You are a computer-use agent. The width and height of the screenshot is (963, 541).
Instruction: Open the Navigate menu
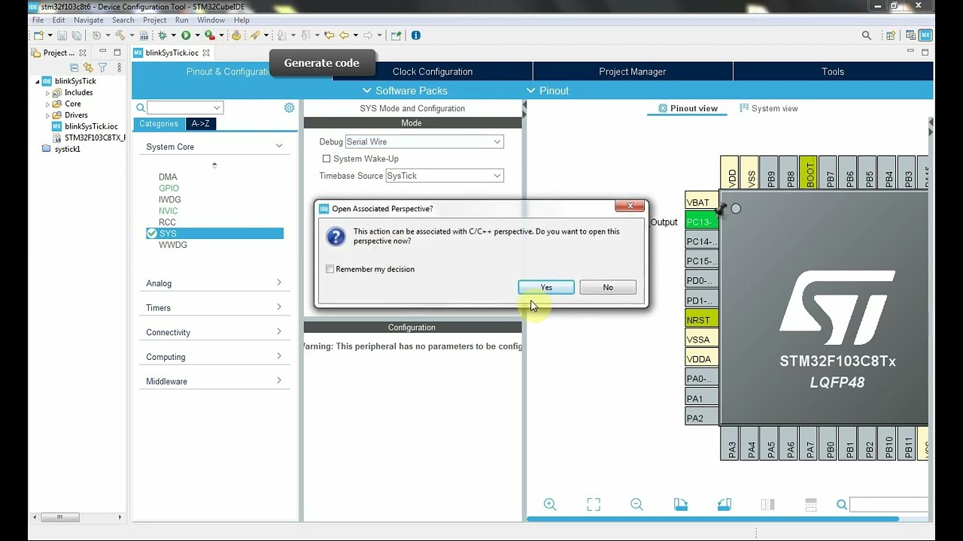(88, 20)
